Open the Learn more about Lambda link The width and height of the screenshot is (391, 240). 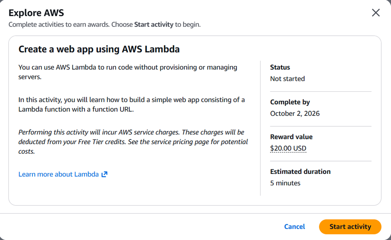click(63, 174)
